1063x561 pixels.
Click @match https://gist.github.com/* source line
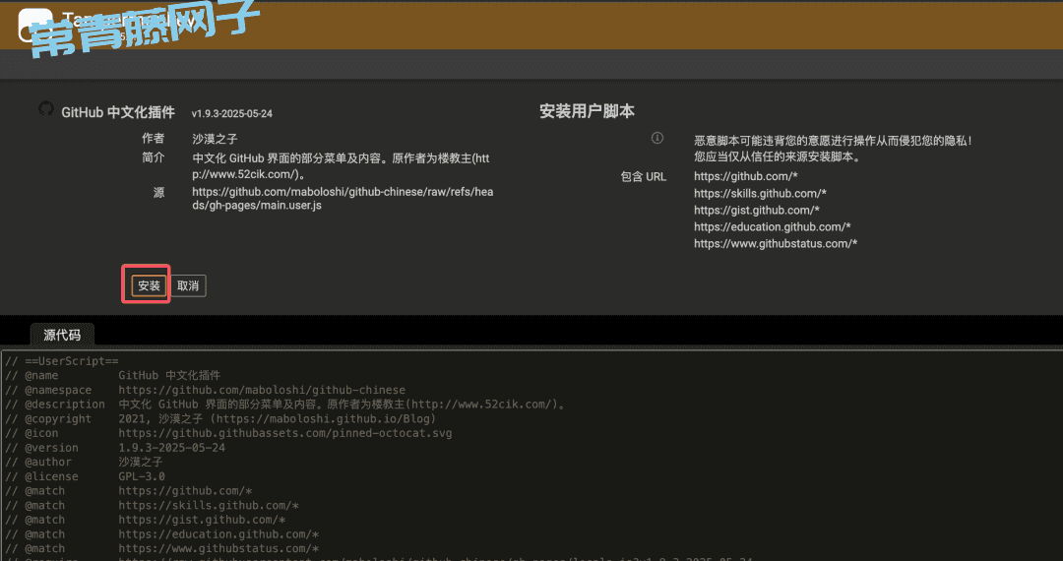click(x=145, y=520)
